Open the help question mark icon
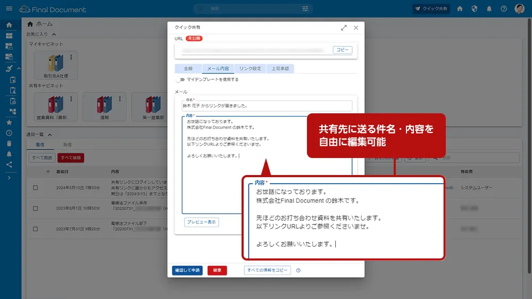The image size is (532, 299). 504,9
